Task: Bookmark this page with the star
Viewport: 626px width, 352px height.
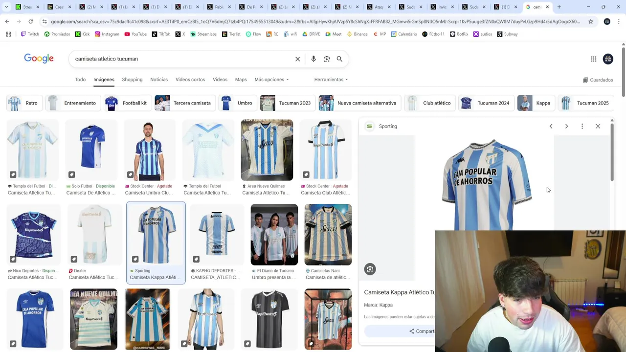Action: coord(591,22)
